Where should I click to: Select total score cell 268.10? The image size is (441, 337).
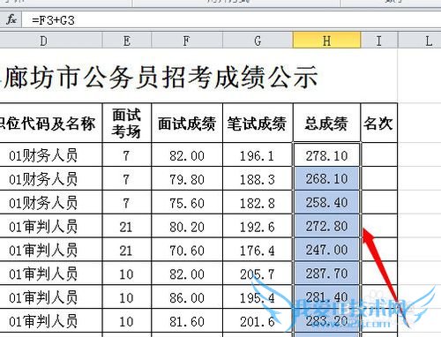[326, 178]
